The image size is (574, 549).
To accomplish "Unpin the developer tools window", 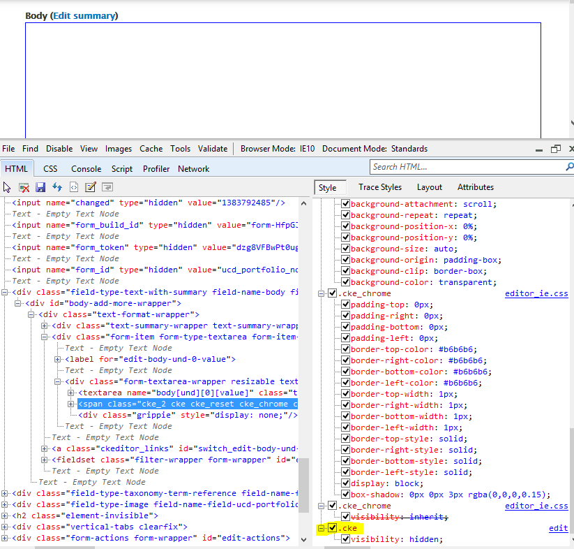I will [556, 149].
